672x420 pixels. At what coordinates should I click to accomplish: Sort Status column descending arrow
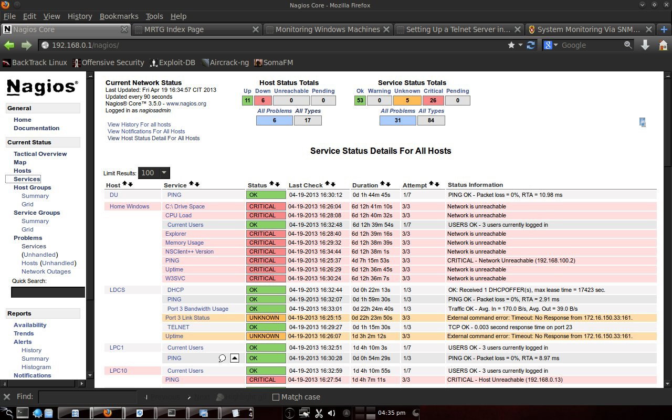[x=277, y=184]
